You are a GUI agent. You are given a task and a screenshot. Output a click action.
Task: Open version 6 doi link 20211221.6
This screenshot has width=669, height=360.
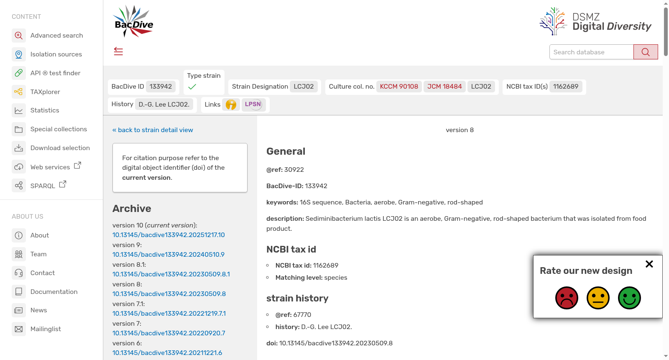(x=167, y=353)
